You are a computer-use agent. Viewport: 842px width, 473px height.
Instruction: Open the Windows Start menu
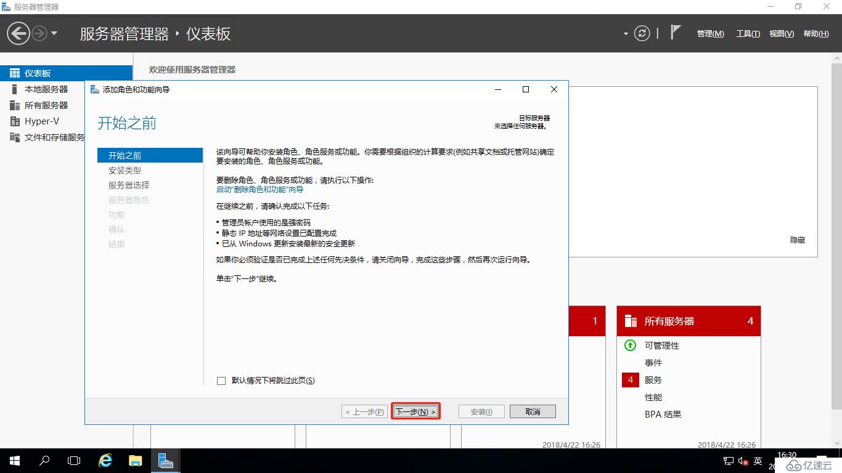click(14, 461)
